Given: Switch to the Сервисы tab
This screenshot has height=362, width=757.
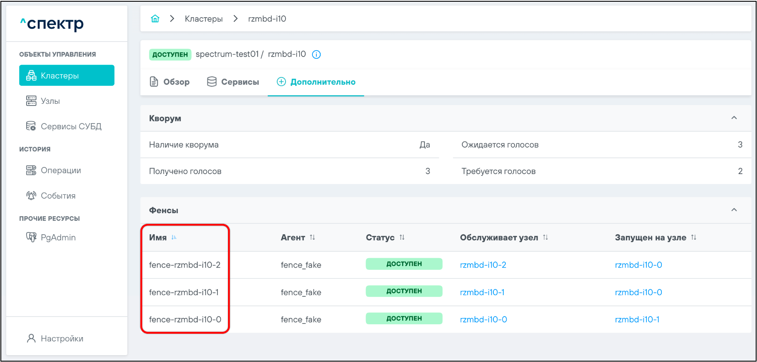Looking at the screenshot, I should pyautogui.click(x=233, y=82).
